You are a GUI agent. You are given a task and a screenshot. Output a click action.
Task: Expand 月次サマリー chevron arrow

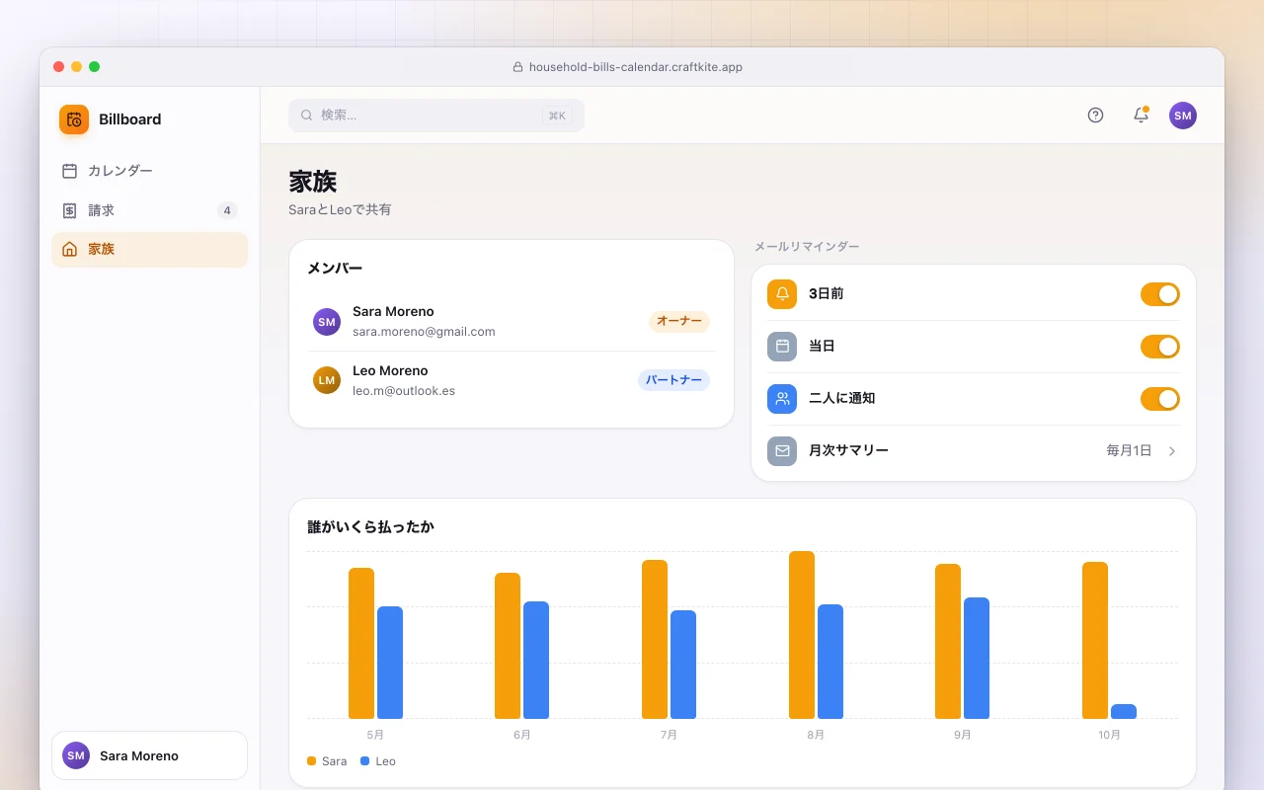[1172, 451]
